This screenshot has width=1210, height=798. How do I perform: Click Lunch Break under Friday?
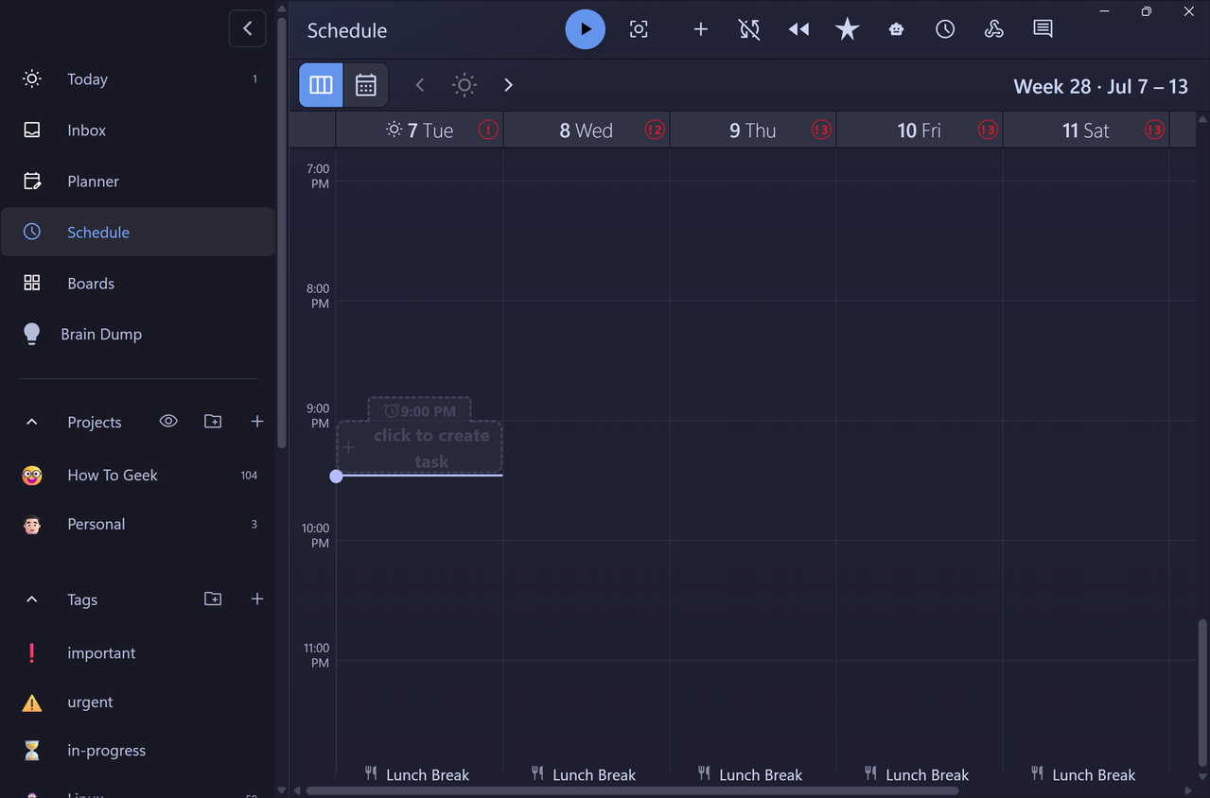(917, 774)
